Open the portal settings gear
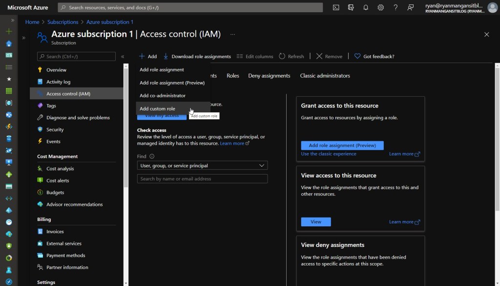Screen dimensions: 500x286 click(380, 7)
